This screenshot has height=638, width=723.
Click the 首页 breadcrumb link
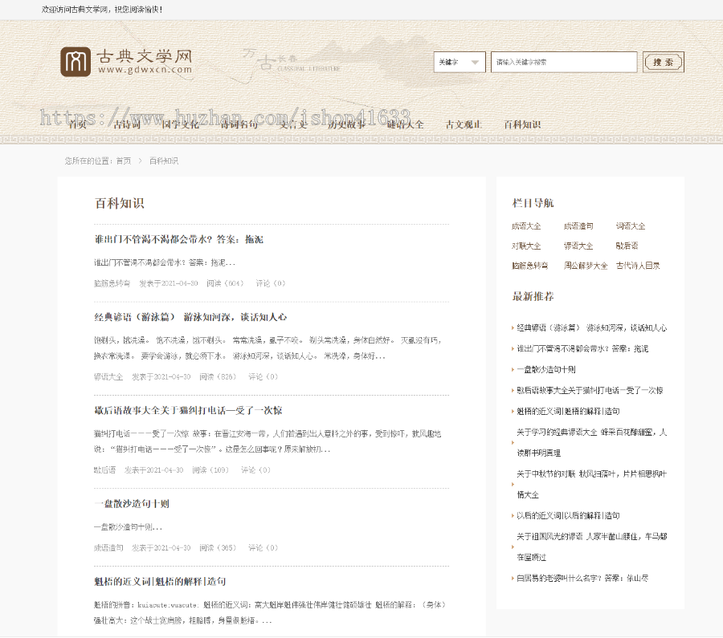click(x=123, y=161)
